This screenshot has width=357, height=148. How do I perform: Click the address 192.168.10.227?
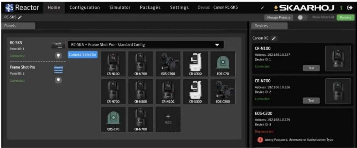click(x=279, y=55)
